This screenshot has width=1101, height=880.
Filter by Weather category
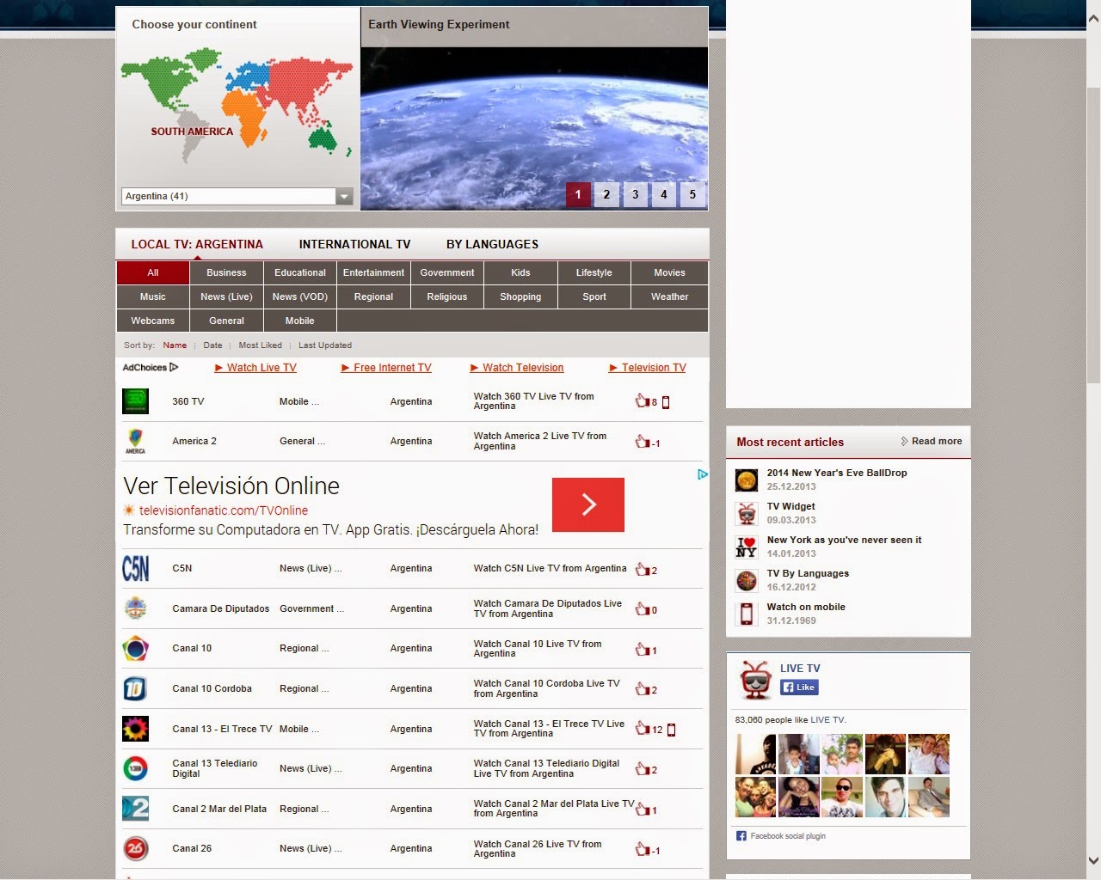pos(669,296)
